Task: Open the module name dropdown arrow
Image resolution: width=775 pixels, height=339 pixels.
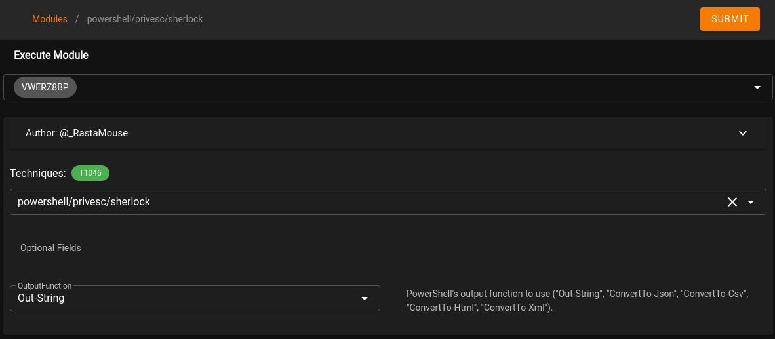Action: click(x=751, y=202)
